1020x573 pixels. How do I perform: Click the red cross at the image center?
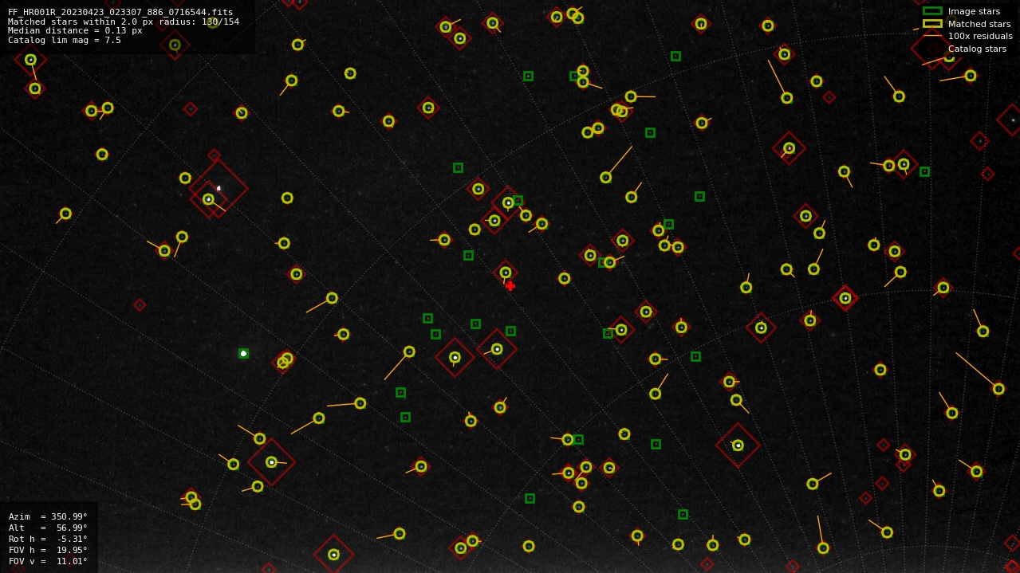coord(510,286)
